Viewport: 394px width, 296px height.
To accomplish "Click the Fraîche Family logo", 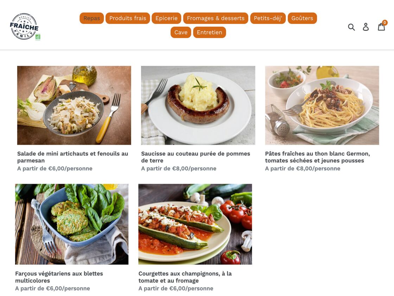I will [x=25, y=27].
